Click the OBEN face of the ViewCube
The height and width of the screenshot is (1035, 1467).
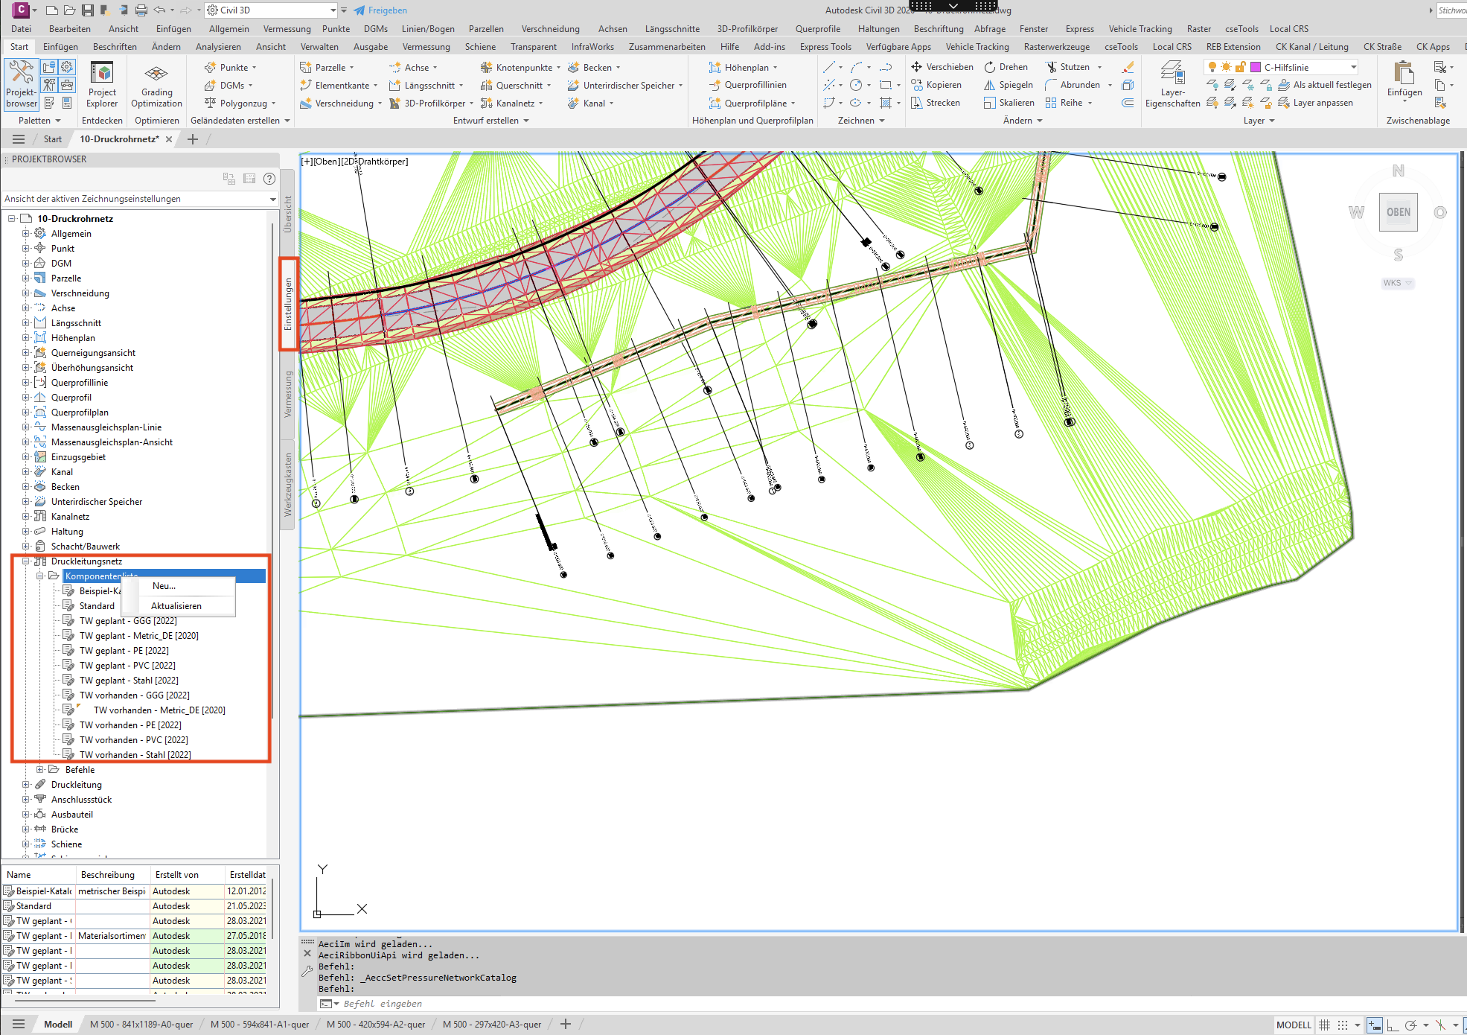1398,212
